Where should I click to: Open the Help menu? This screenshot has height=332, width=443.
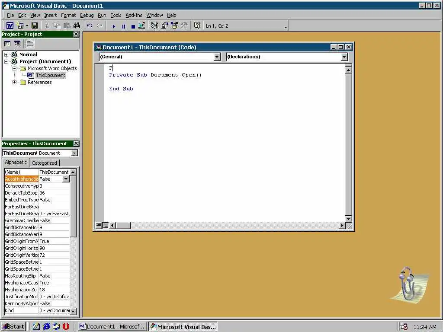pyautogui.click(x=171, y=15)
